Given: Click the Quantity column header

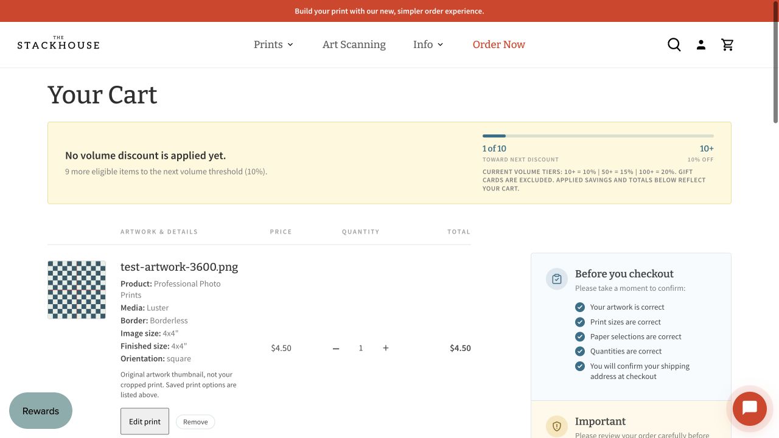Looking at the screenshot, I should (x=361, y=232).
